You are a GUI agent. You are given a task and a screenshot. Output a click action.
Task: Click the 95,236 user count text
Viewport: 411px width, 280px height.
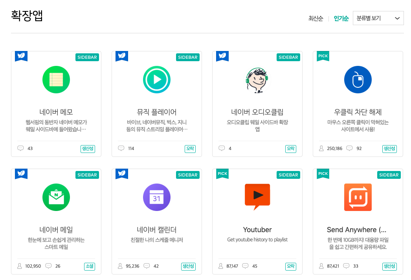point(132,266)
